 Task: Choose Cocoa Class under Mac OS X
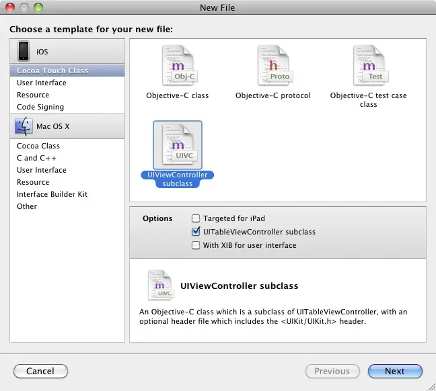(38, 146)
